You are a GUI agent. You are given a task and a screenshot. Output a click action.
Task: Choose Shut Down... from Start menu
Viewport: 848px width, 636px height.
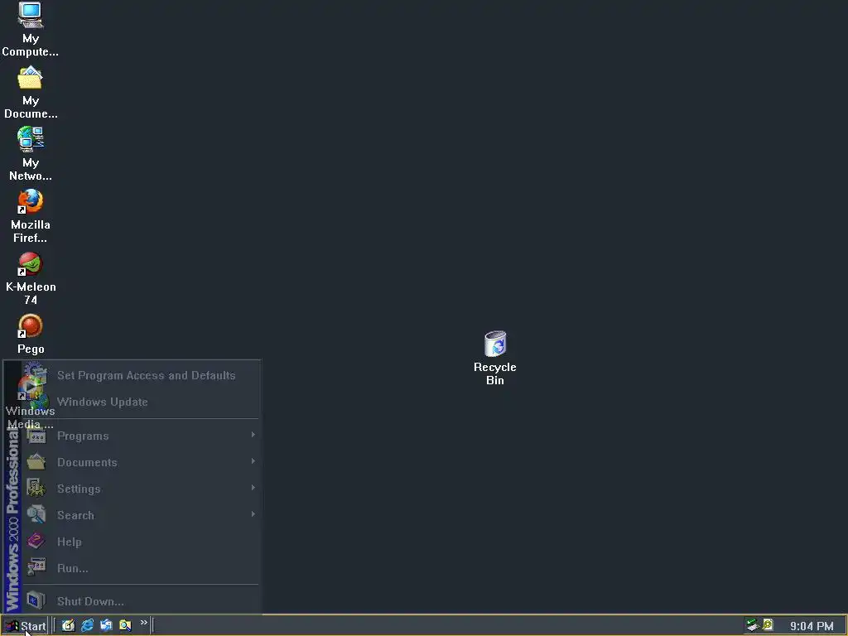(x=141, y=601)
